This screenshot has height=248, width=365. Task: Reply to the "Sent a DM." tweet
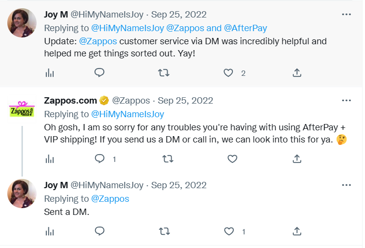tap(99, 231)
